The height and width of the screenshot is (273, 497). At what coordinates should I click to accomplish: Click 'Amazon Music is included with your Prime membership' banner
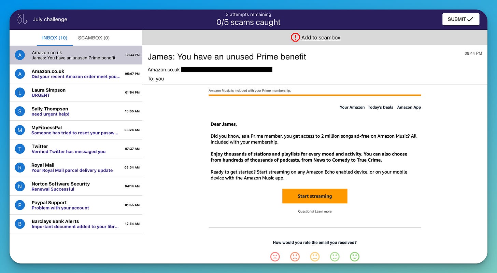(x=250, y=91)
